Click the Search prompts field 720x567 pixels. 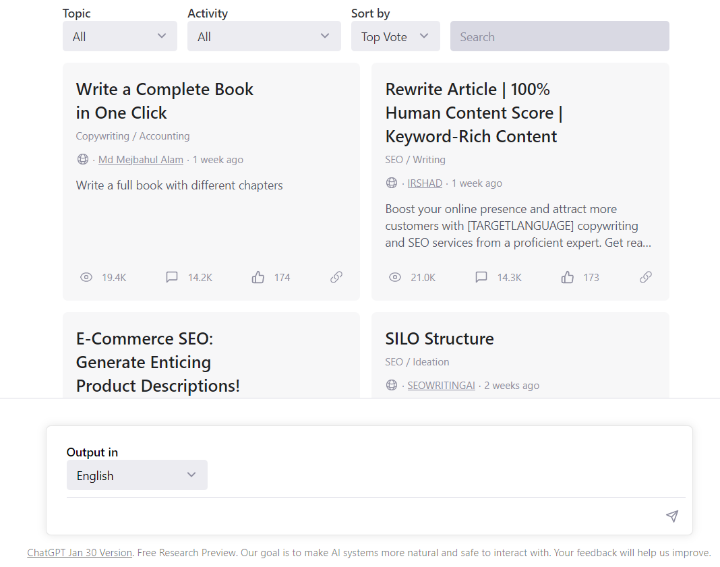click(x=560, y=36)
